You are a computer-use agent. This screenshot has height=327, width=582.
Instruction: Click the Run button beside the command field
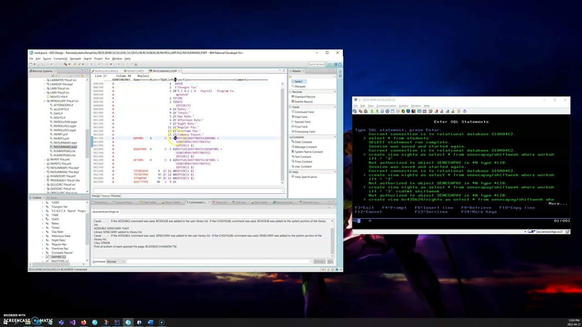[330, 262]
